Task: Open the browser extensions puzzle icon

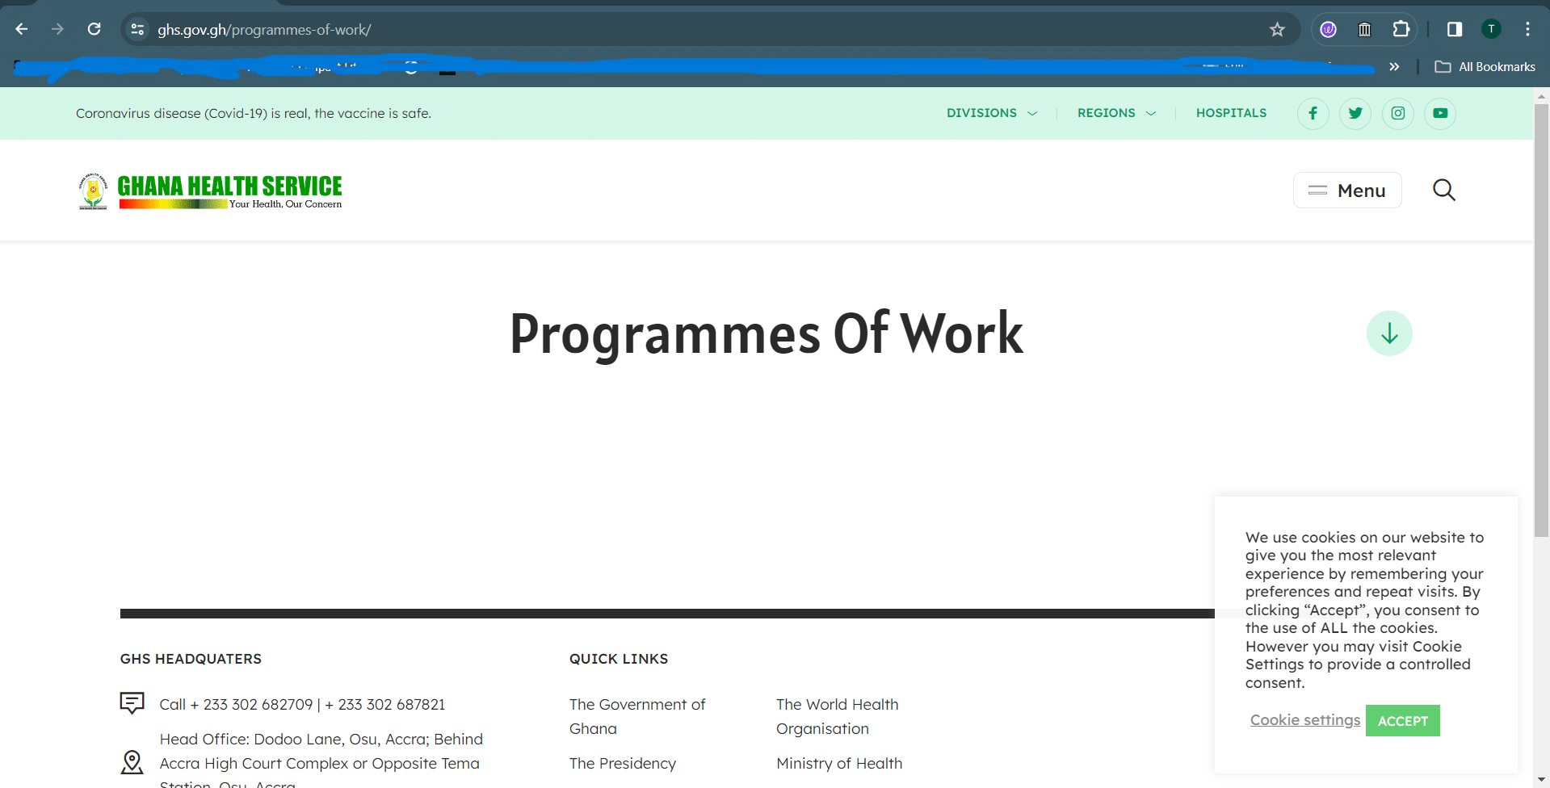Action: [x=1401, y=30]
